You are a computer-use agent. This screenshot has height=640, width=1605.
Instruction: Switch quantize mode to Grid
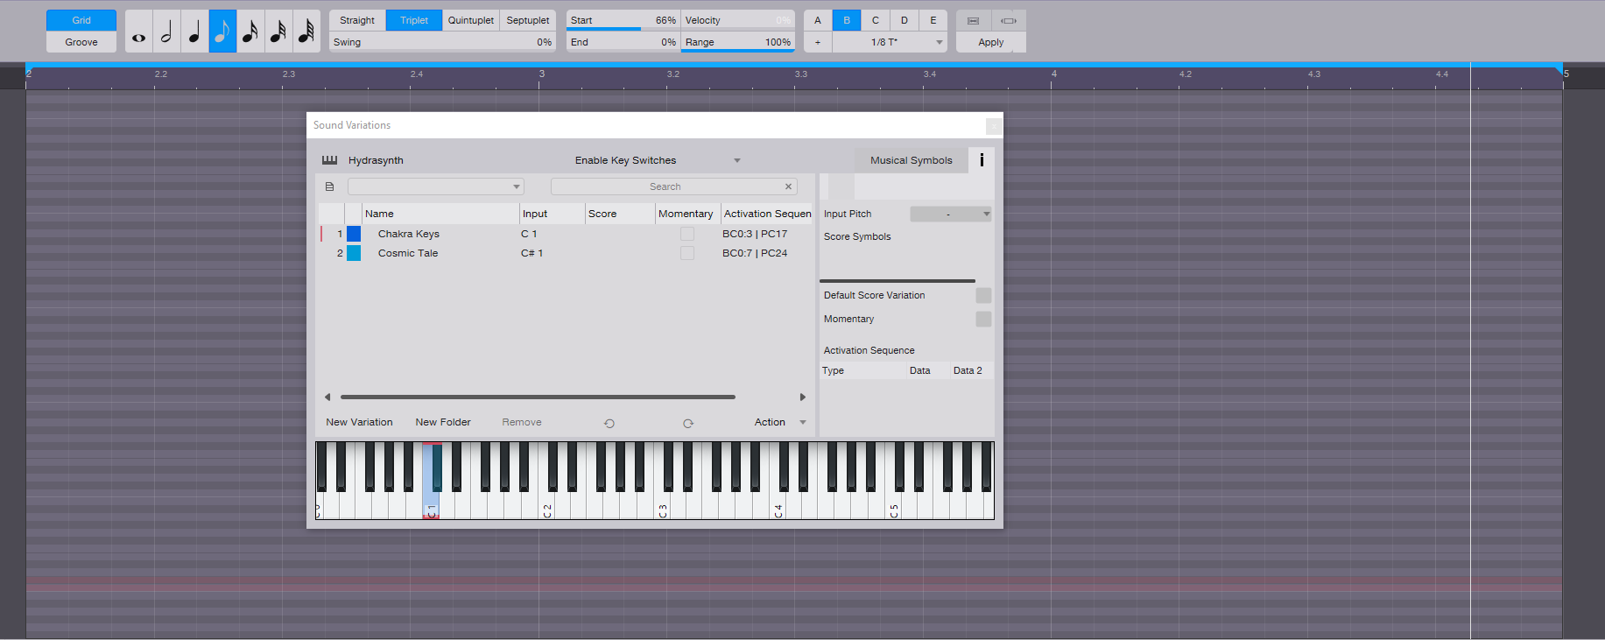point(81,20)
